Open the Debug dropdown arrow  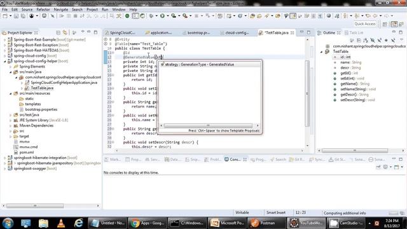click(x=156, y=16)
